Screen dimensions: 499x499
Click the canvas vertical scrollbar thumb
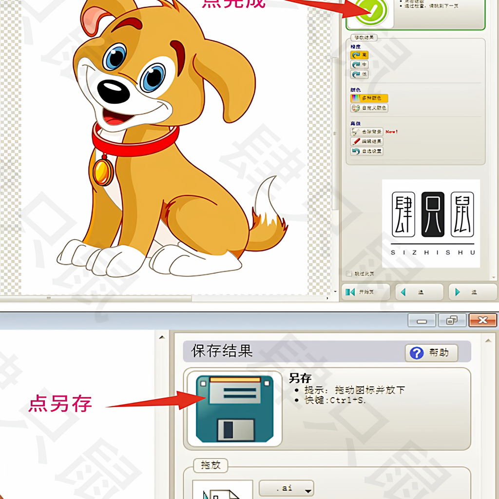(x=334, y=134)
